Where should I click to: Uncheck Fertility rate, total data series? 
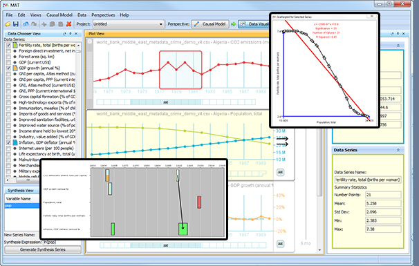pos(8,45)
